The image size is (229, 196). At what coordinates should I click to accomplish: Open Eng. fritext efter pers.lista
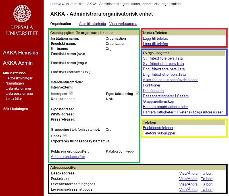tap(165, 74)
